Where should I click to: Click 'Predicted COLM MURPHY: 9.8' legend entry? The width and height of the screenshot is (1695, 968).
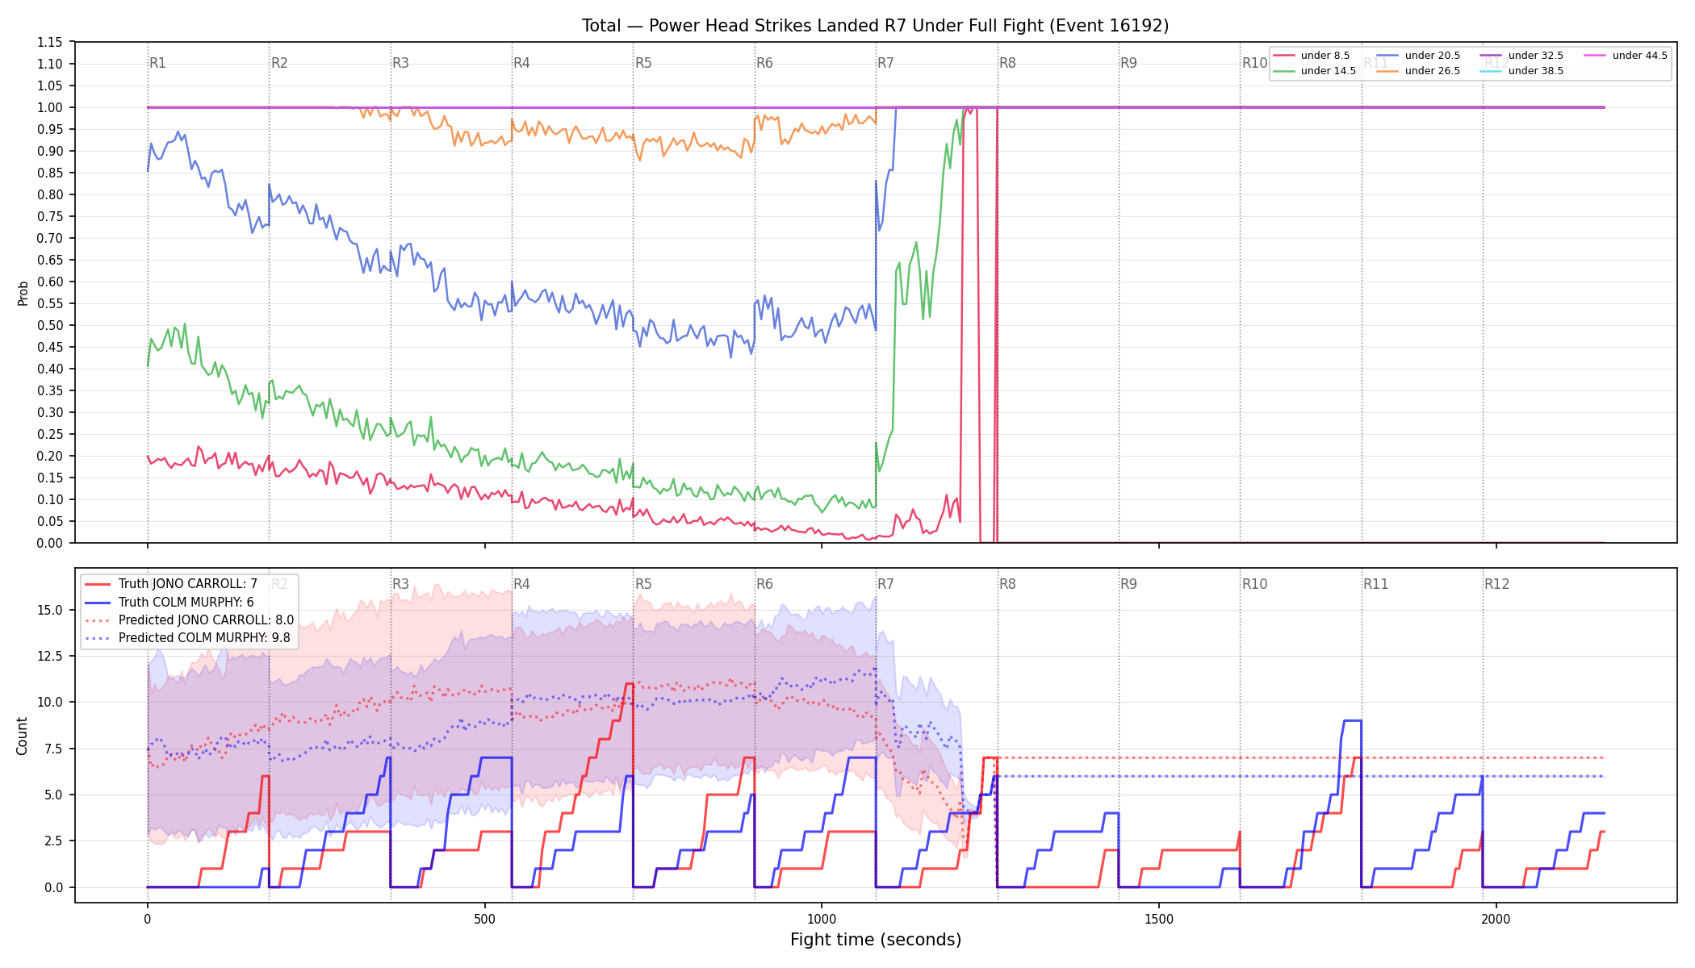pyautogui.click(x=204, y=638)
